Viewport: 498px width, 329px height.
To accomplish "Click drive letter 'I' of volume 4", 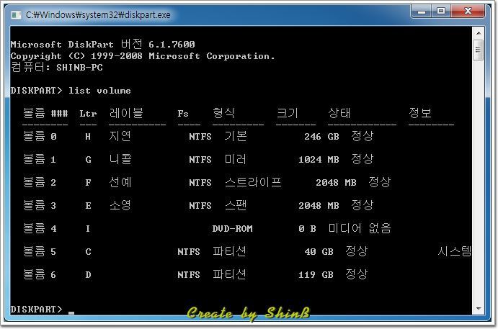I will pyautogui.click(x=88, y=229).
